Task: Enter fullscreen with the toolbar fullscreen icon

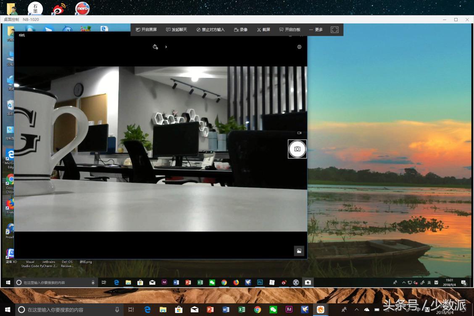Action: pyautogui.click(x=334, y=30)
